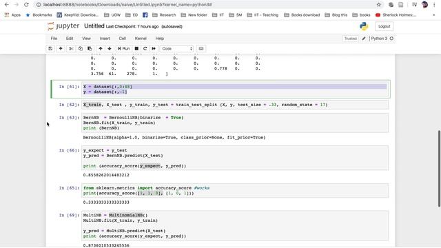Click the Jupyter logo
The image size is (441, 248).
63,26
